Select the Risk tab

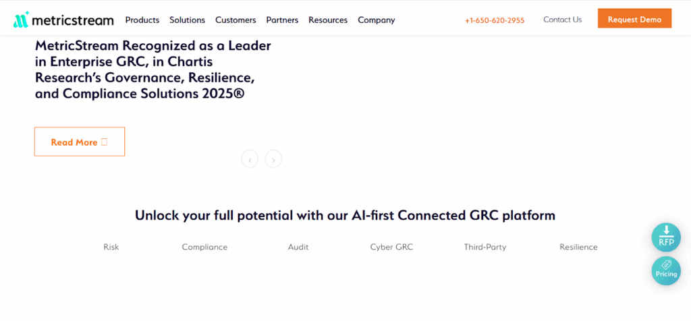(x=111, y=247)
